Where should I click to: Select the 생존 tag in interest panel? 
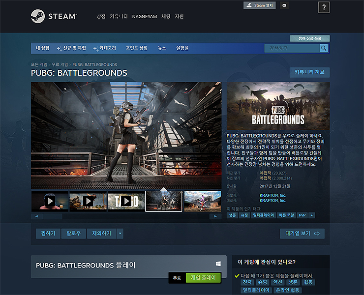click(x=293, y=282)
